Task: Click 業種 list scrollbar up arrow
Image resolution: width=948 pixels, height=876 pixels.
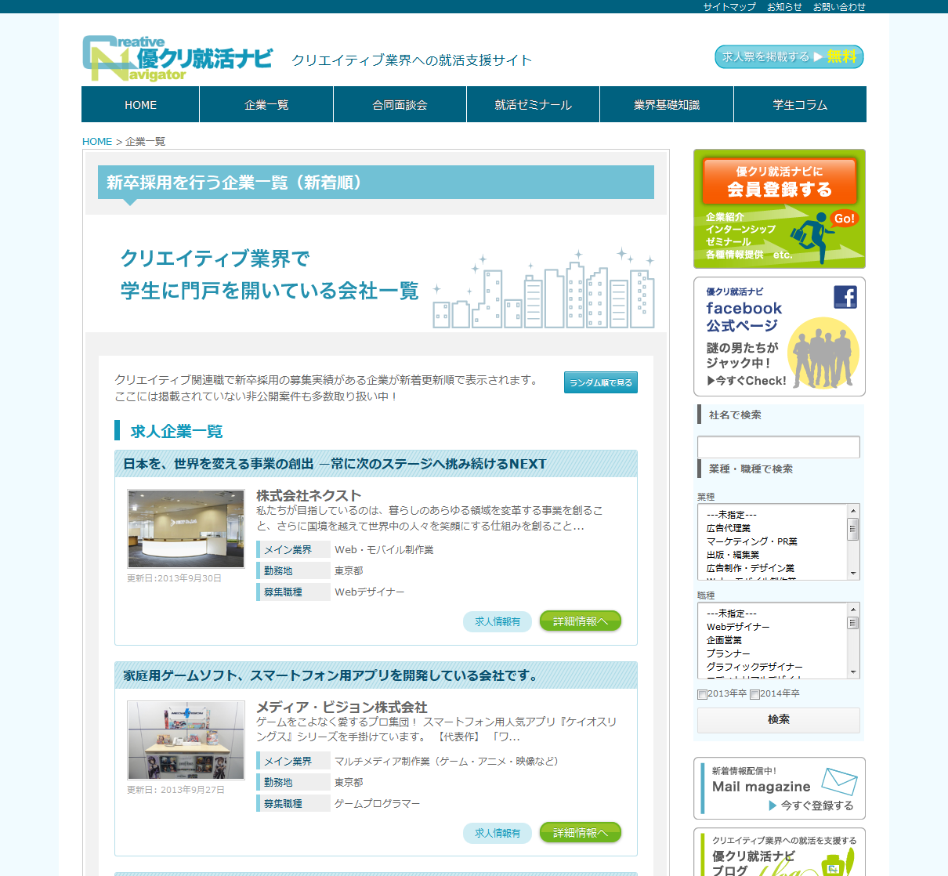Action: (x=853, y=511)
